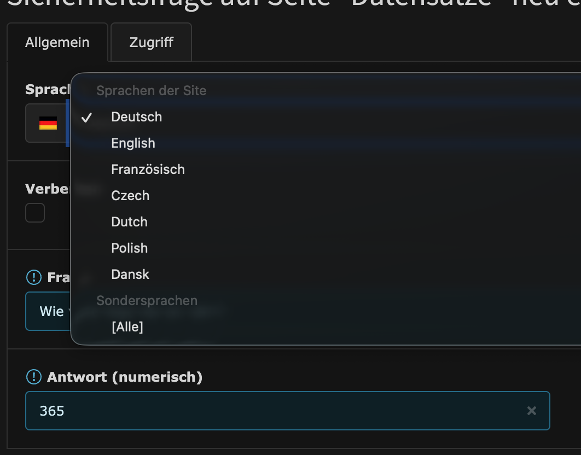Select the [Alle] special language option
581x455 pixels.
127,327
